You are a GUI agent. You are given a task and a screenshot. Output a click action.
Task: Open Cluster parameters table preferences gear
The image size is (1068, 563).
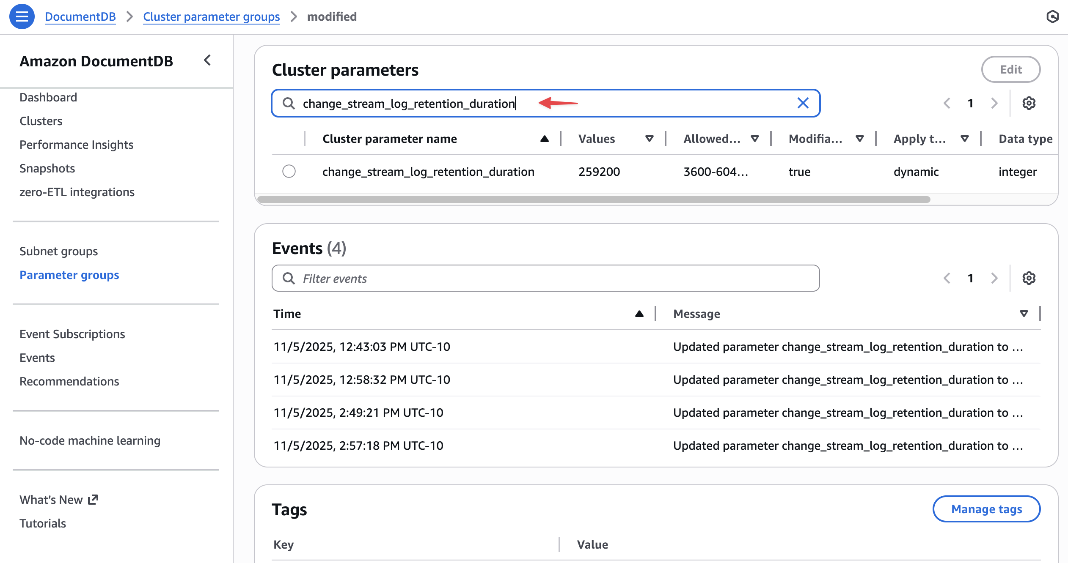[1030, 103]
